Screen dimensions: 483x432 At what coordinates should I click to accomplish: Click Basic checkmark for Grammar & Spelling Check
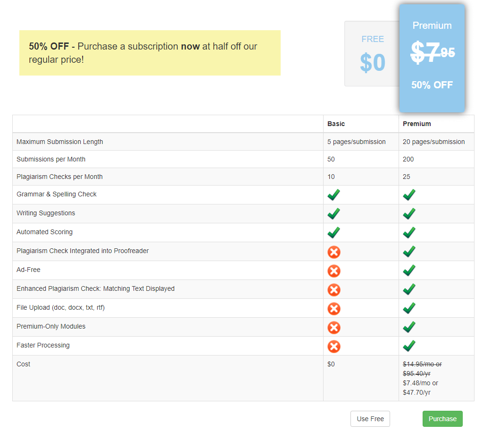pyautogui.click(x=333, y=195)
